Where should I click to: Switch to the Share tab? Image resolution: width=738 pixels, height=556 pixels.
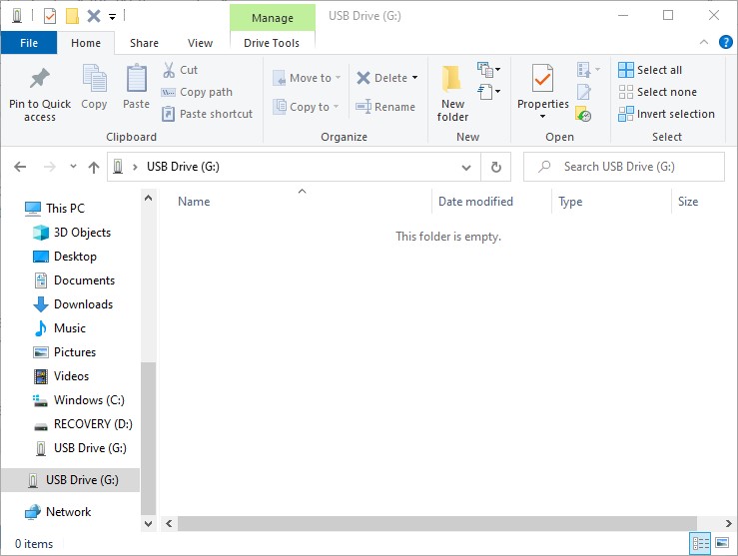144,43
